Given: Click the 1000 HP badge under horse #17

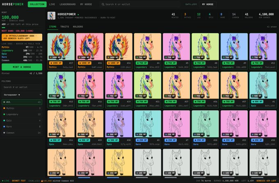Looking at the screenshot, I should (56, 63).
